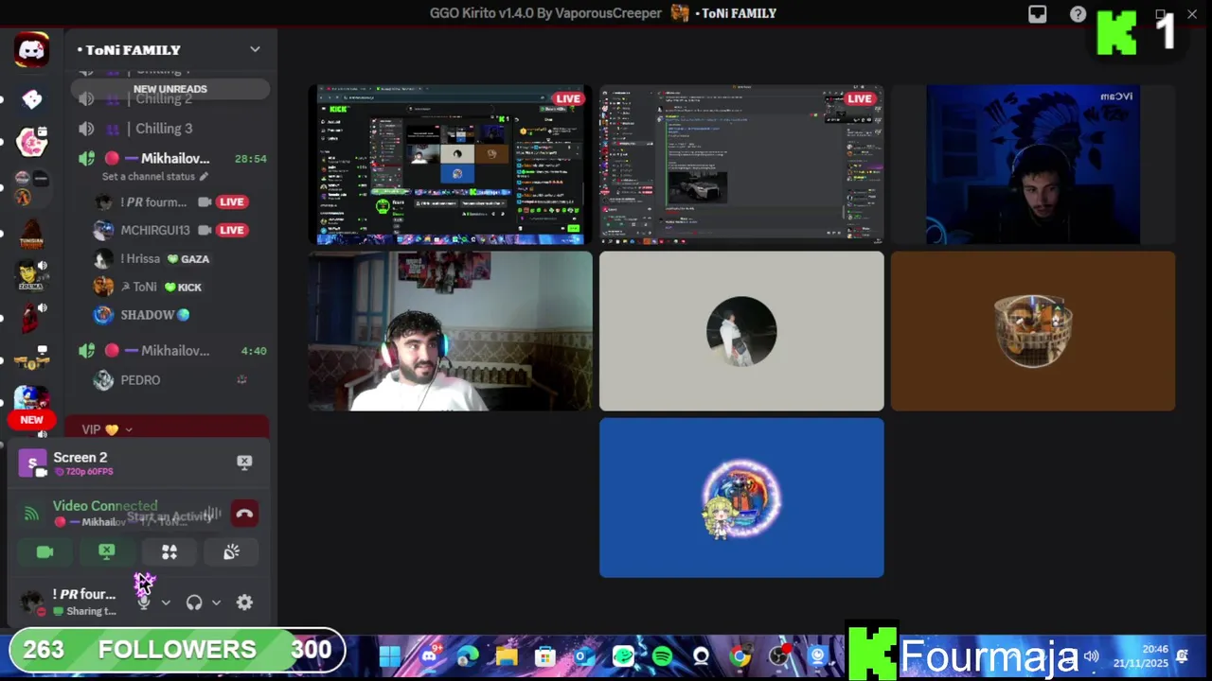Screen dimensions: 1212x681
Task: Focus the Discord chat screen share tile
Action: coord(741,165)
